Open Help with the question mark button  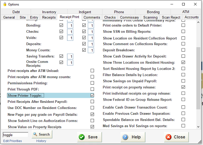[x=133, y=137]
